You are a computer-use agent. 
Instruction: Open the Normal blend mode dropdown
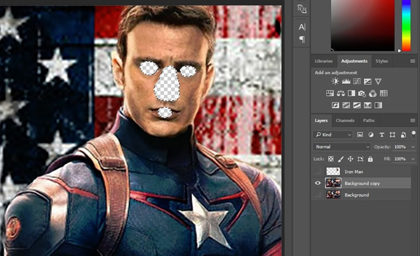(342, 147)
